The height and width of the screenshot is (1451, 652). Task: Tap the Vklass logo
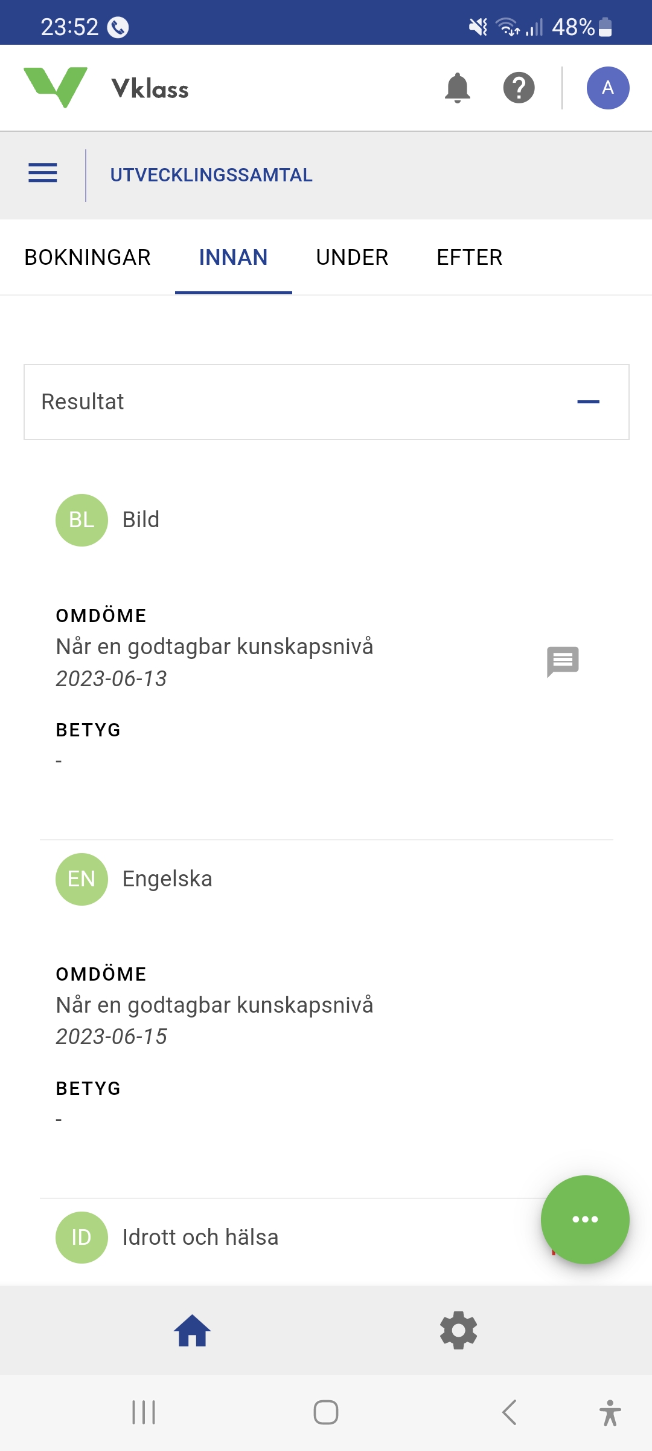pyautogui.click(x=106, y=88)
